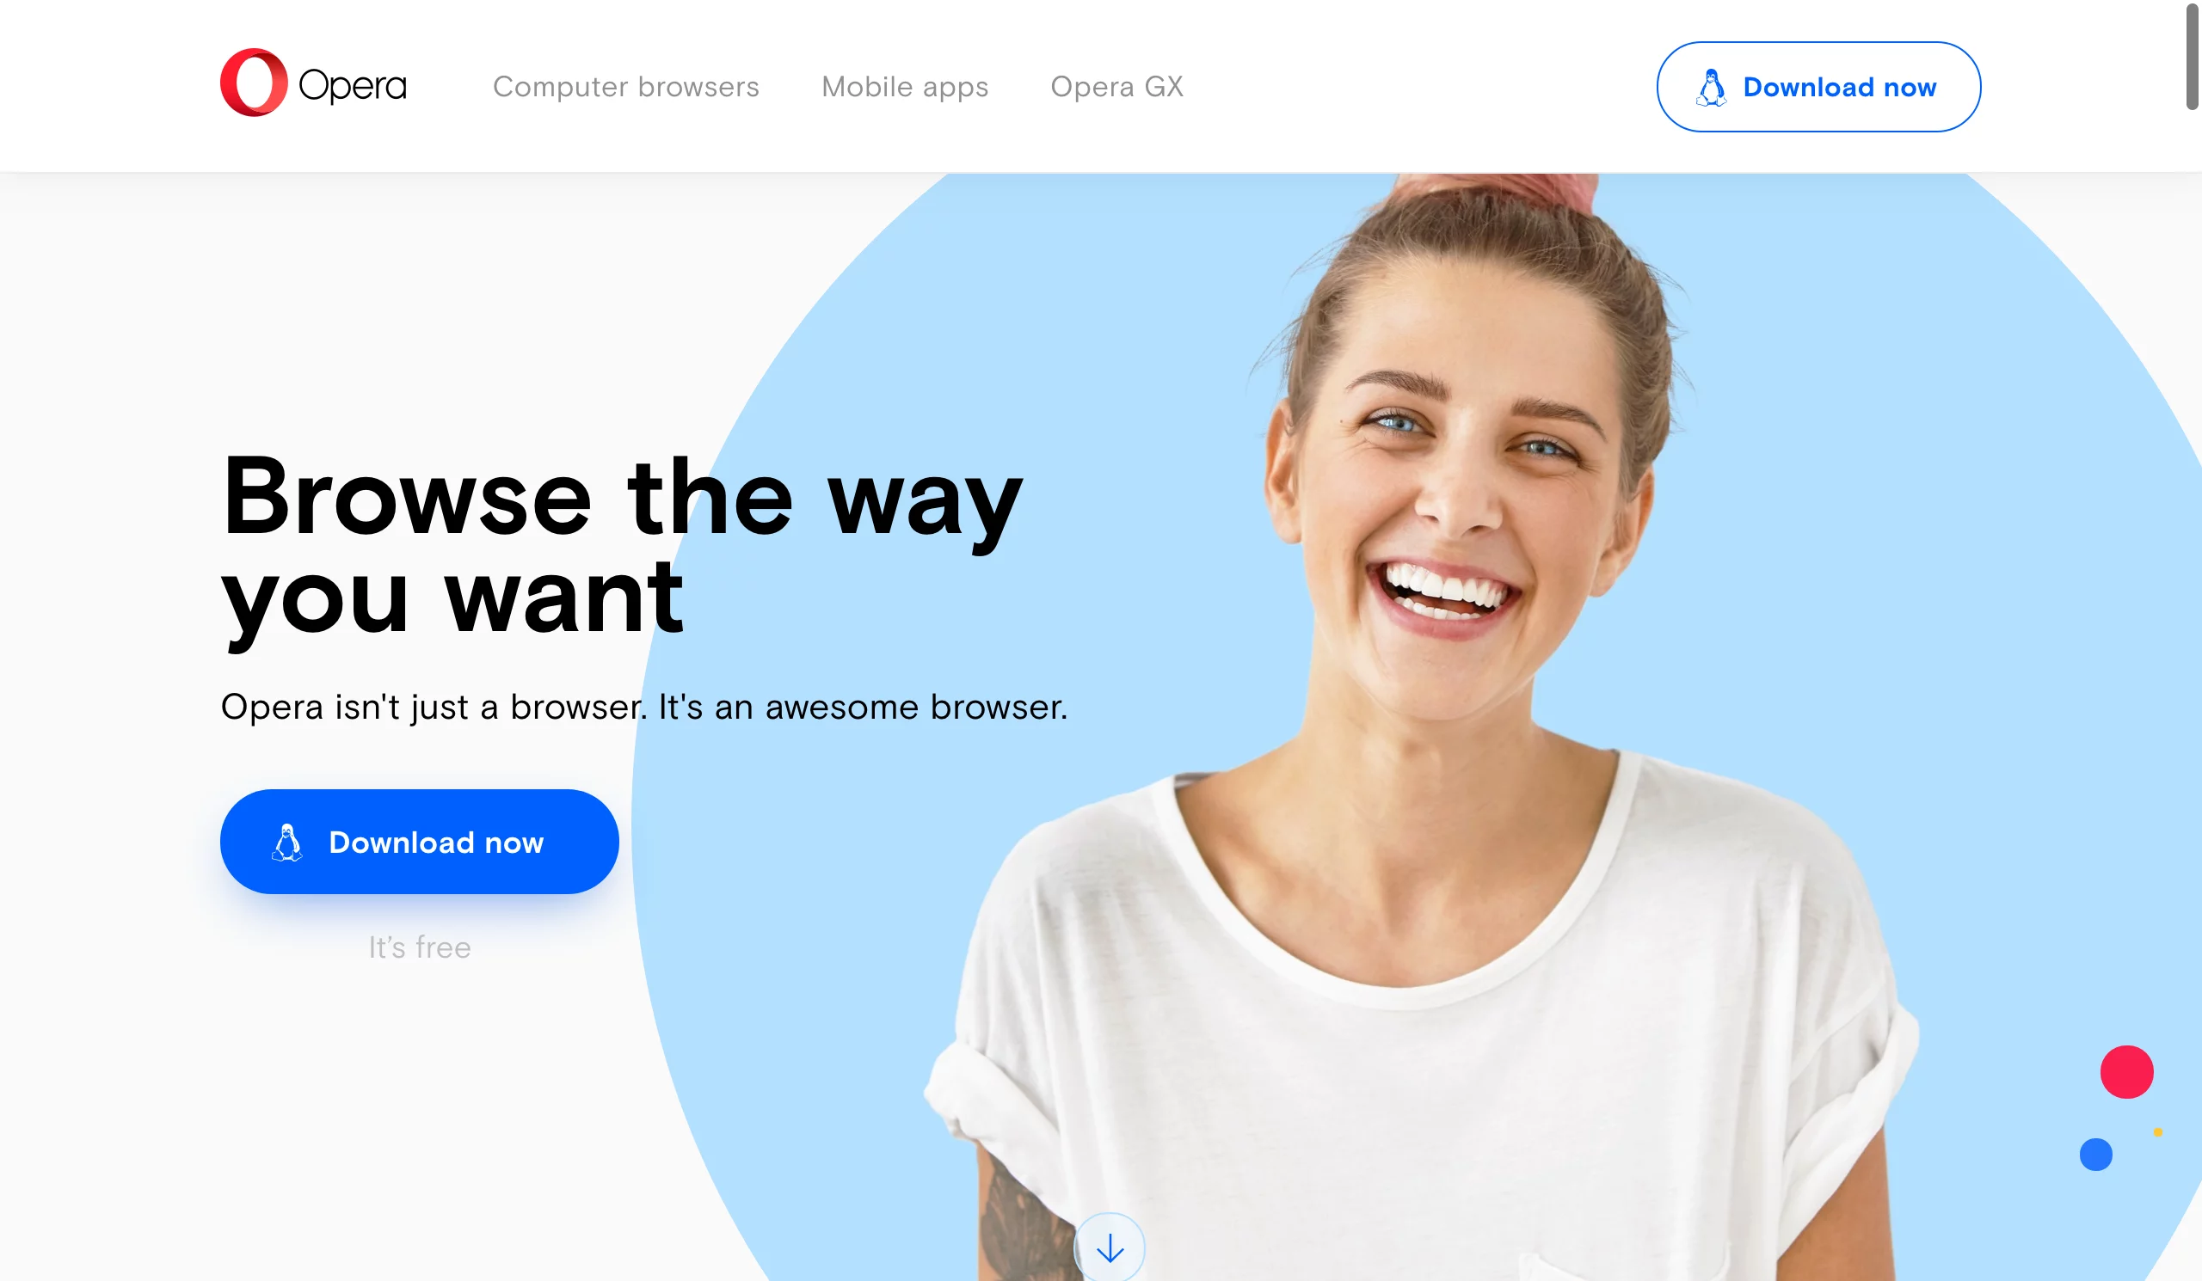Open the Computer browsers menu
This screenshot has width=2202, height=1281.
pos(625,87)
